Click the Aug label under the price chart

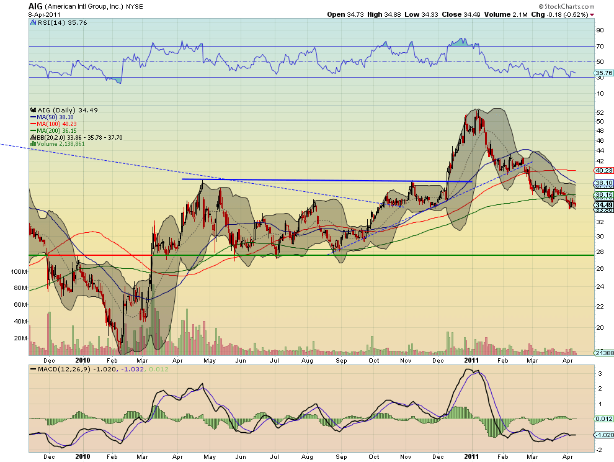point(307,360)
